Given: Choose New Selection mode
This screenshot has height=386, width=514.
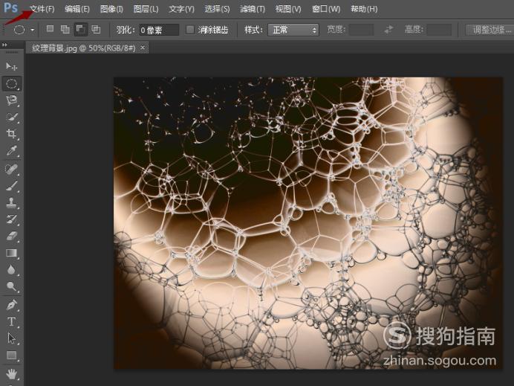Looking at the screenshot, I should [50, 29].
